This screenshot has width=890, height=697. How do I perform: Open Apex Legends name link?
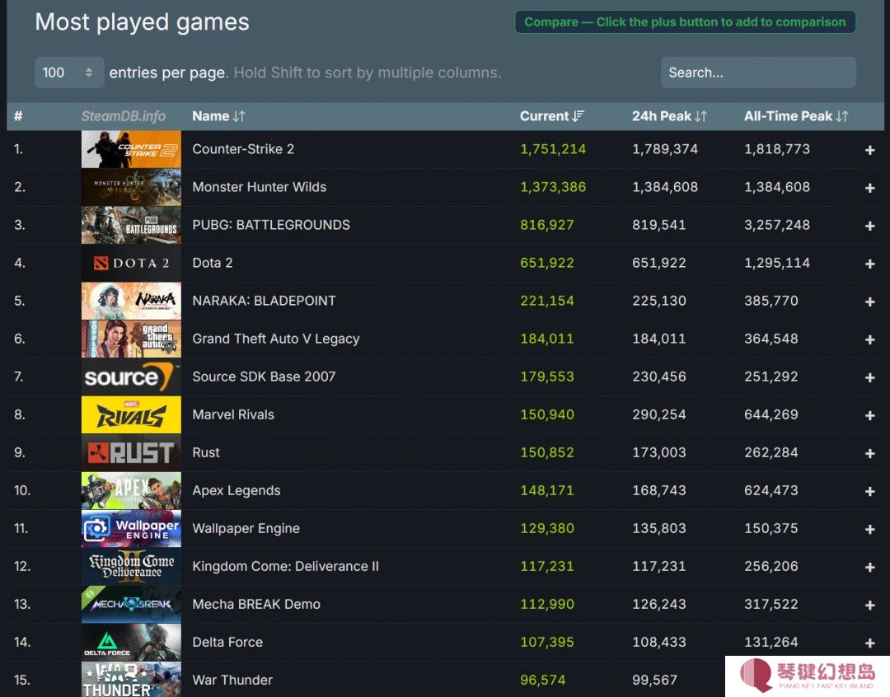pos(237,490)
